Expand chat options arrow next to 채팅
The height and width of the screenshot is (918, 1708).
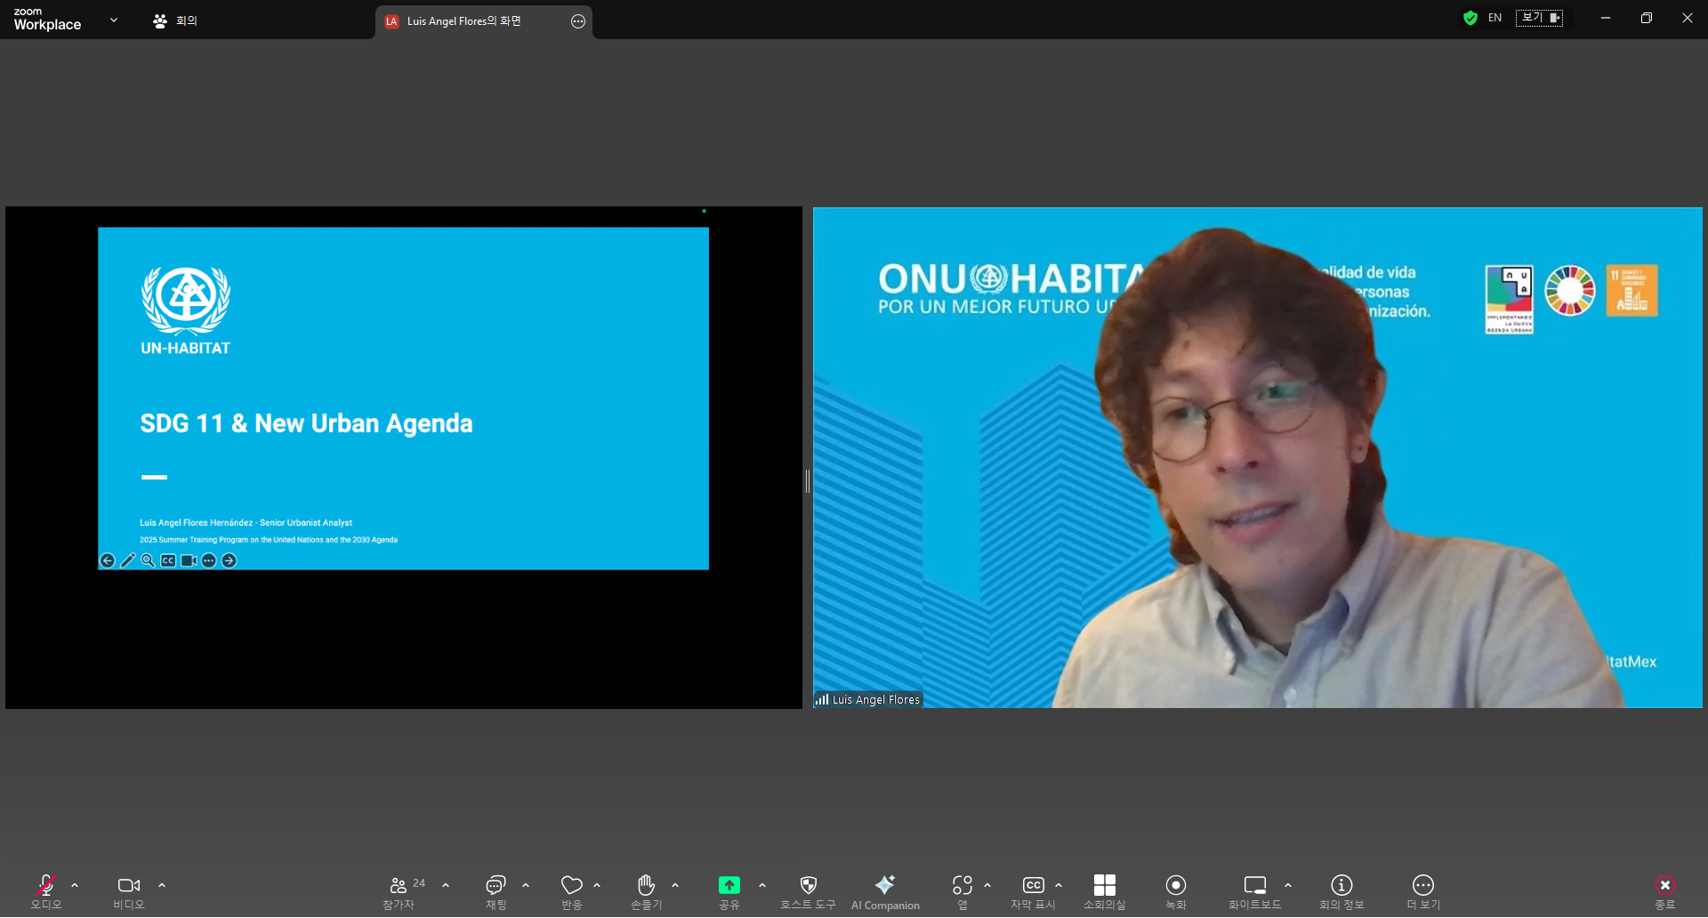point(526,885)
